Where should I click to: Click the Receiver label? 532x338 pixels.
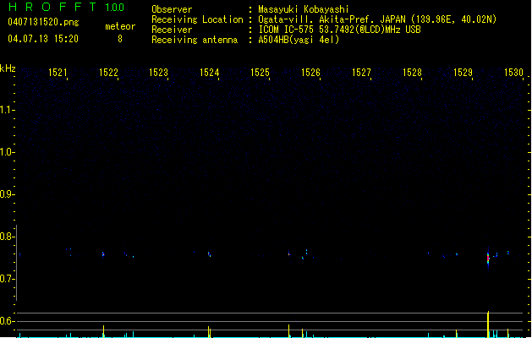[172, 30]
